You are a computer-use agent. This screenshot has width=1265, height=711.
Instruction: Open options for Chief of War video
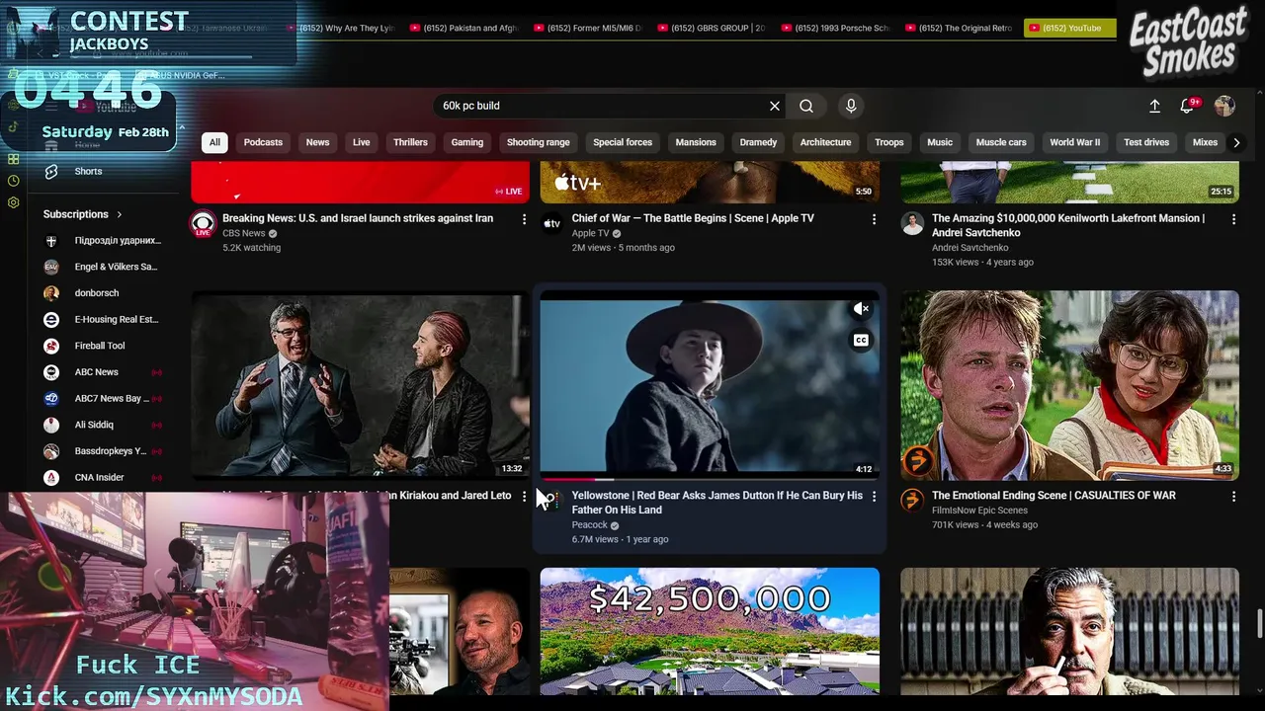coord(874,219)
